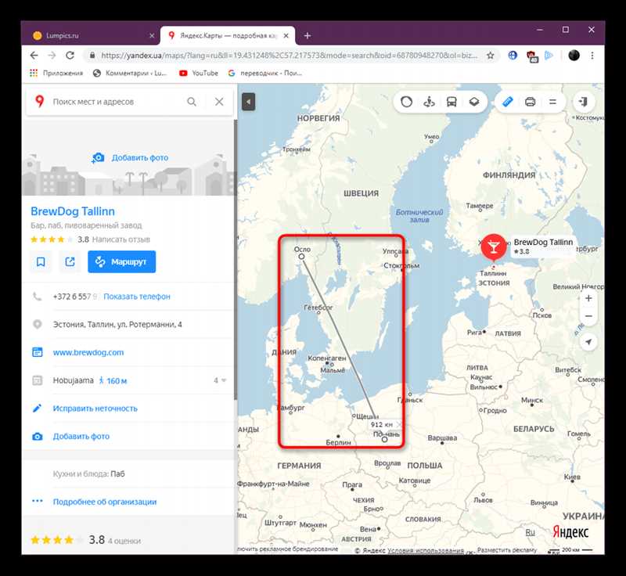Click Написать отзыв link

tap(121, 239)
